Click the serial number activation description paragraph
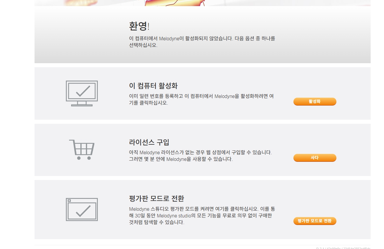 (201, 99)
